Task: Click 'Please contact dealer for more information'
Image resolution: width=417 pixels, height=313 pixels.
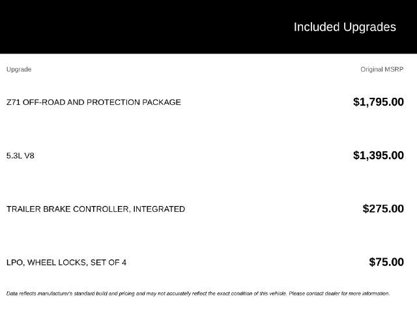Action: coord(339,293)
